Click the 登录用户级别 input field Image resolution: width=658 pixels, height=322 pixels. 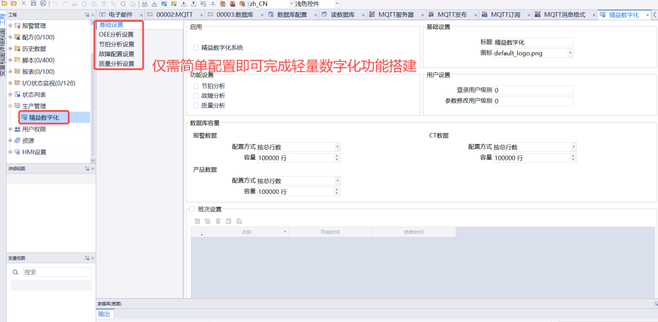pos(533,90)
